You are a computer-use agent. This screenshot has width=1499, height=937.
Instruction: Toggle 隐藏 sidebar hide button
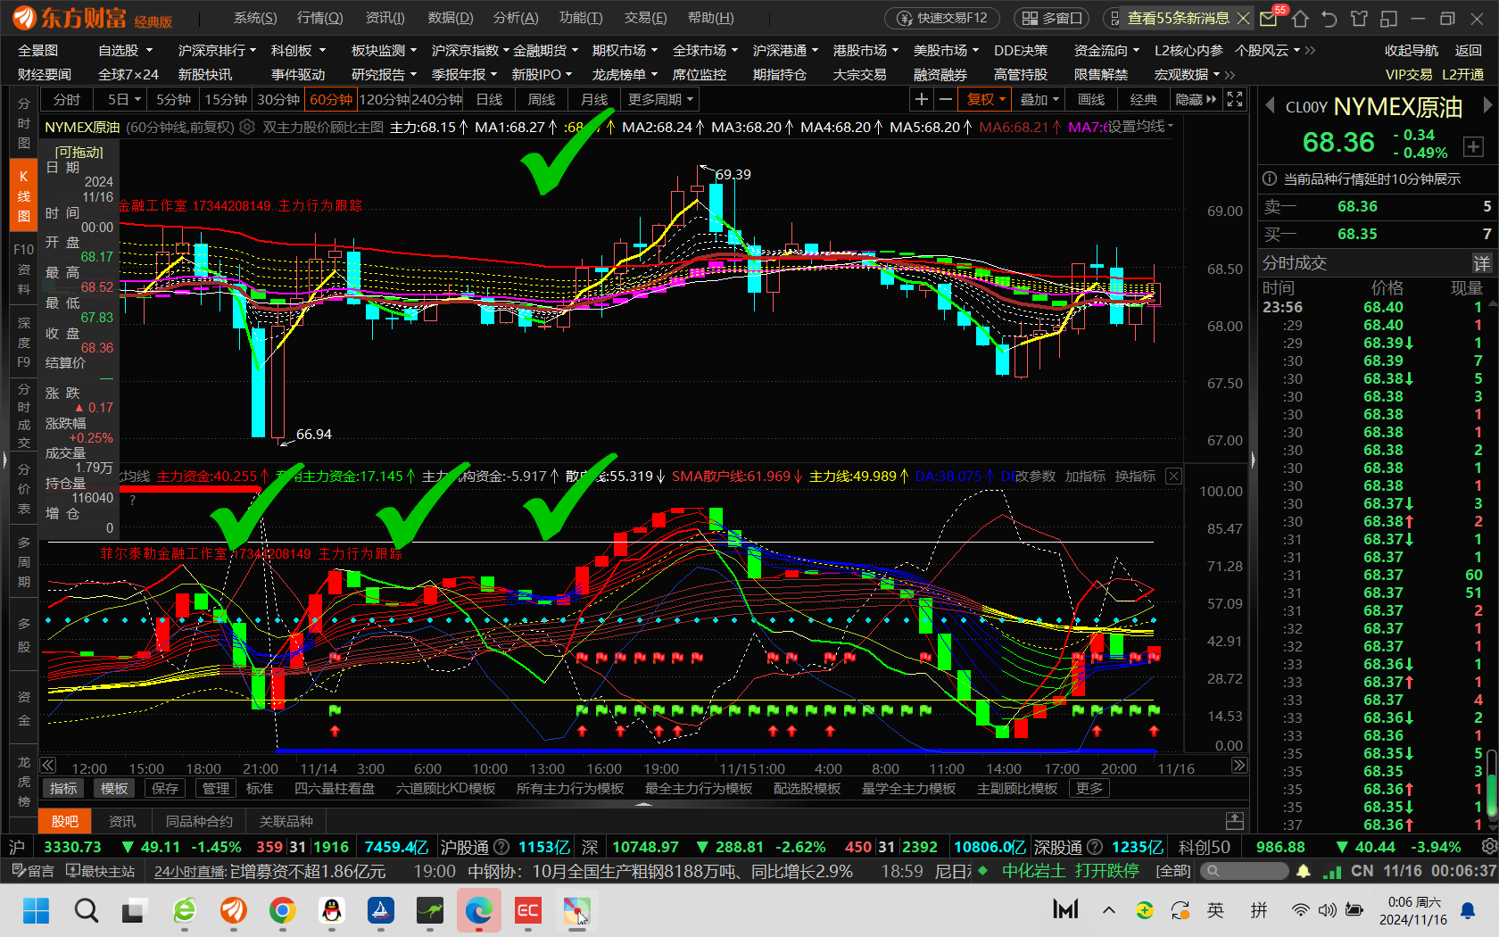click(1195, 99)
